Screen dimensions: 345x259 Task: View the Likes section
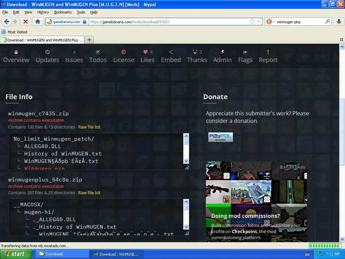[148, 56]
